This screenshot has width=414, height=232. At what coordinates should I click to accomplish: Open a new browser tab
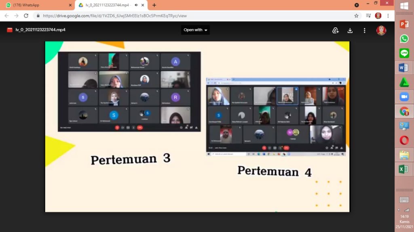[154, 5]
